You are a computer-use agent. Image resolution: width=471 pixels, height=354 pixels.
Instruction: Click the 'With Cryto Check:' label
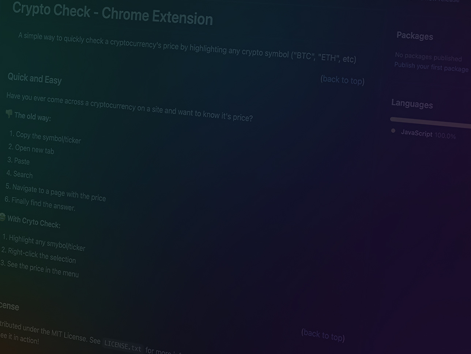(34, 222)
